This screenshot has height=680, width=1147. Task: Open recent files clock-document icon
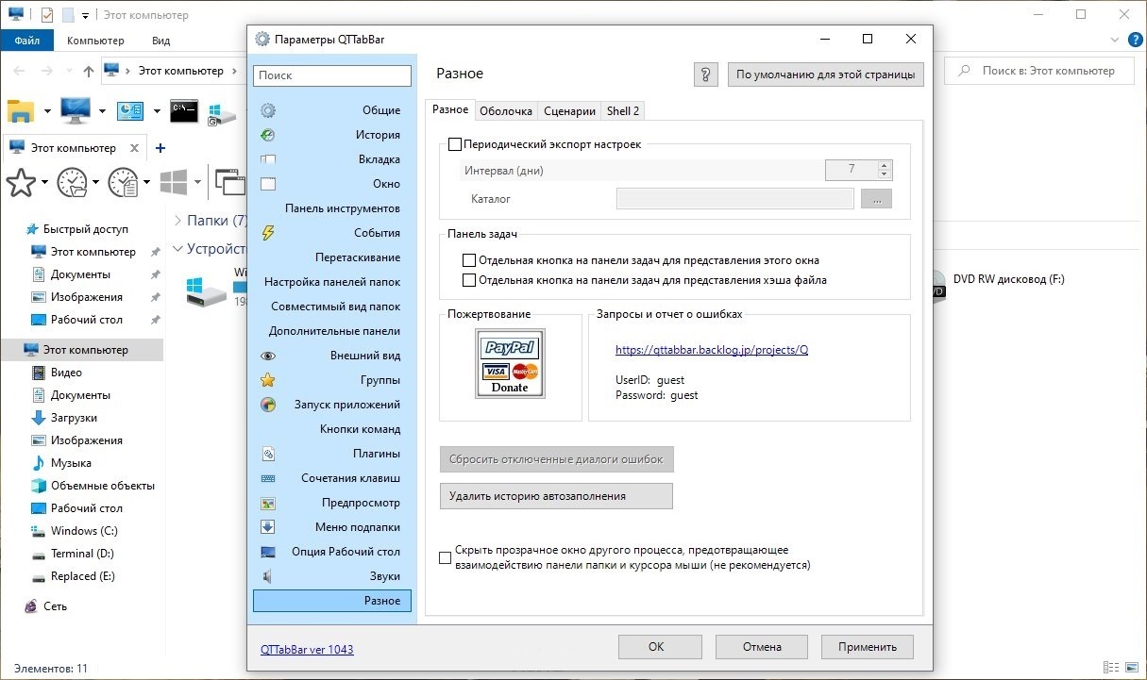tap(124, 182)
